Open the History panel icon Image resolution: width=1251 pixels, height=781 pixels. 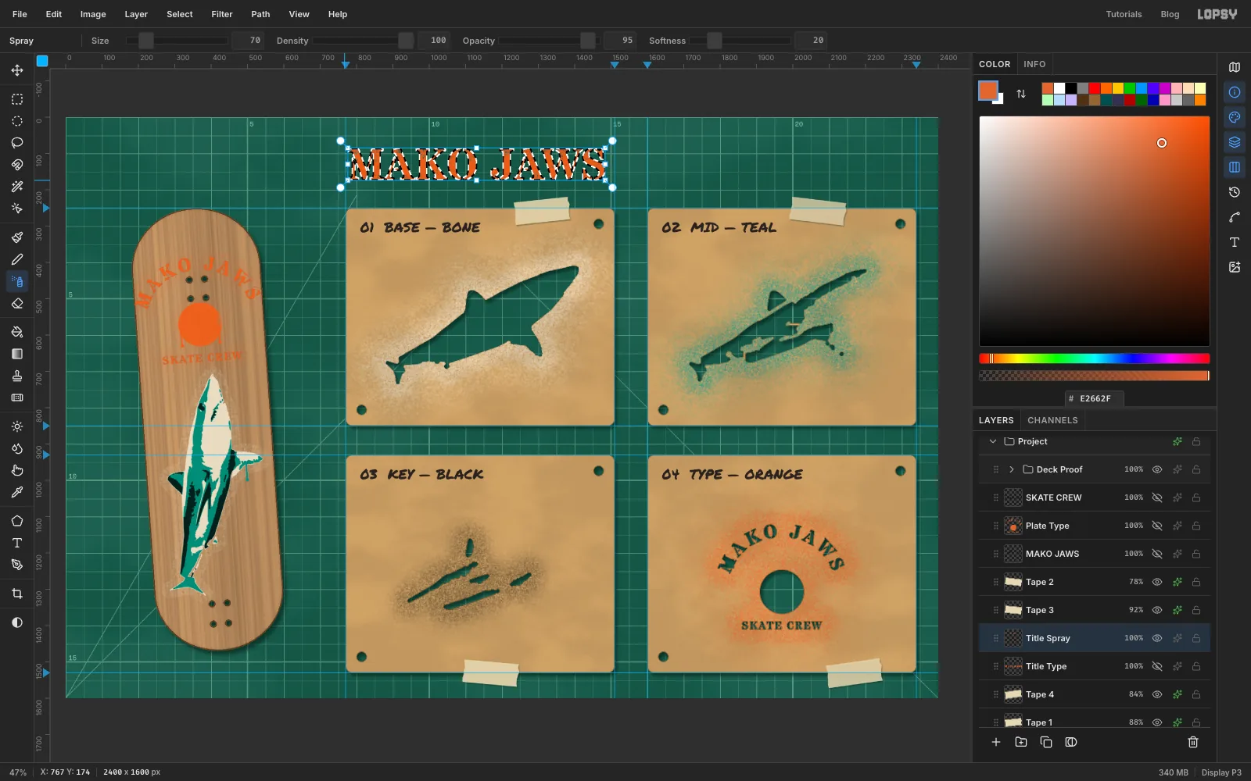[x=1235, y=192]
